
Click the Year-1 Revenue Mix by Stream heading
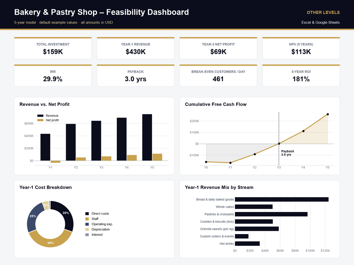[219, 187]
